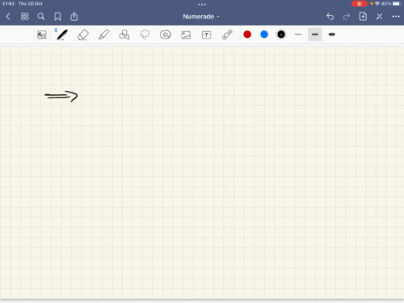Select the Highlighter tool
Image resolution: width=404 pixels, height=303 pixels.
(104, 35)
